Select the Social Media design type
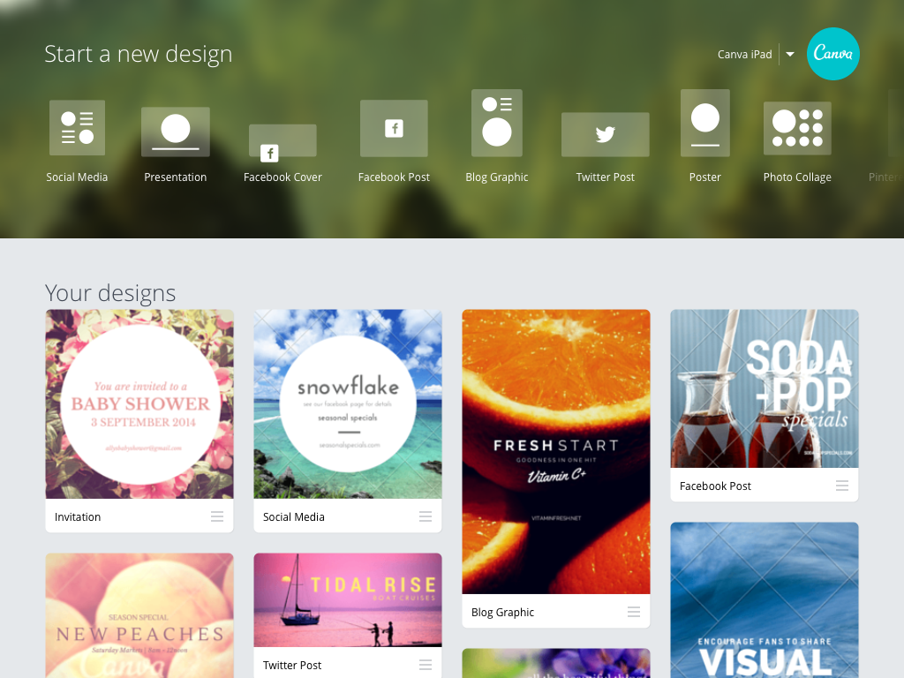The width and height of the screenshot is (904, 678). [x=77, y=127]
